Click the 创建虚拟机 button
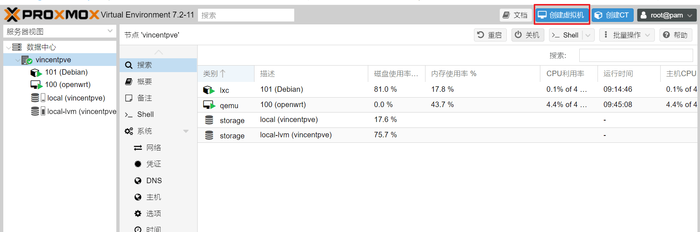Viewport: 700px width, 232px height. [562, 15]
